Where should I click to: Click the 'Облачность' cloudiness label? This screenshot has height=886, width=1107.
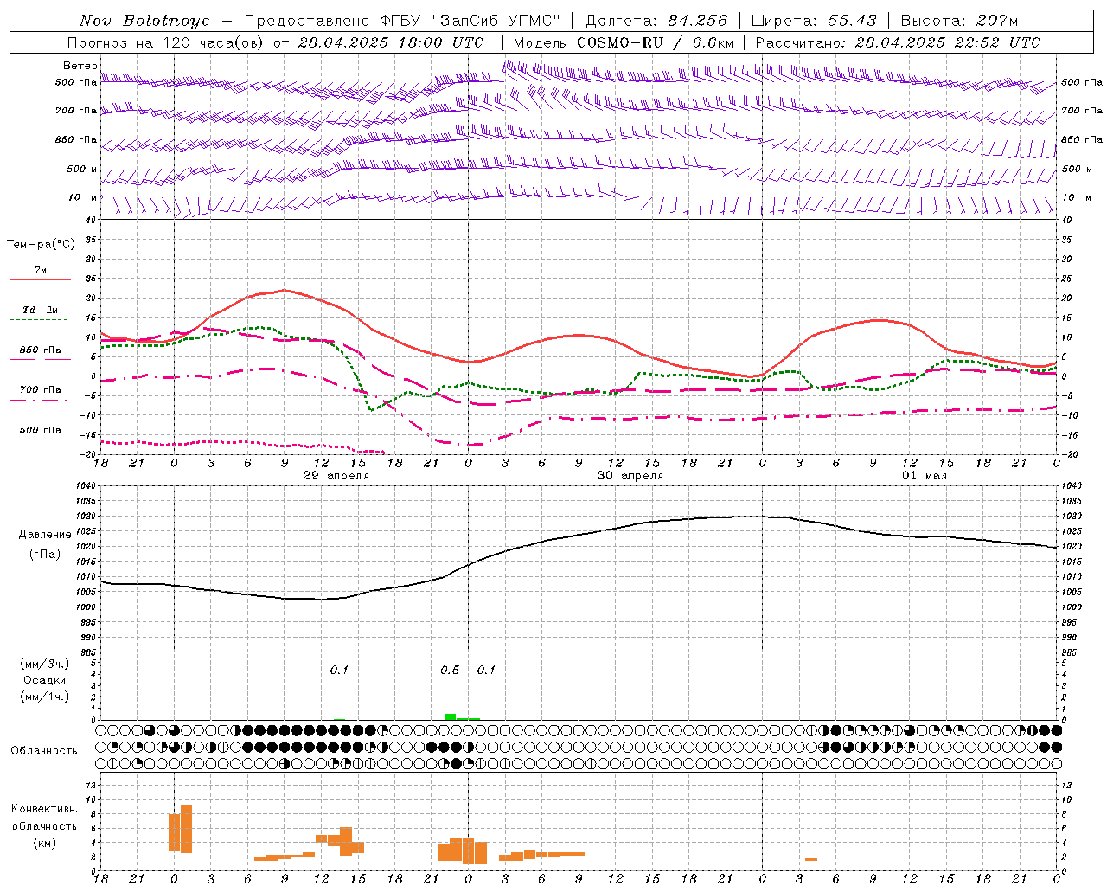44,751
